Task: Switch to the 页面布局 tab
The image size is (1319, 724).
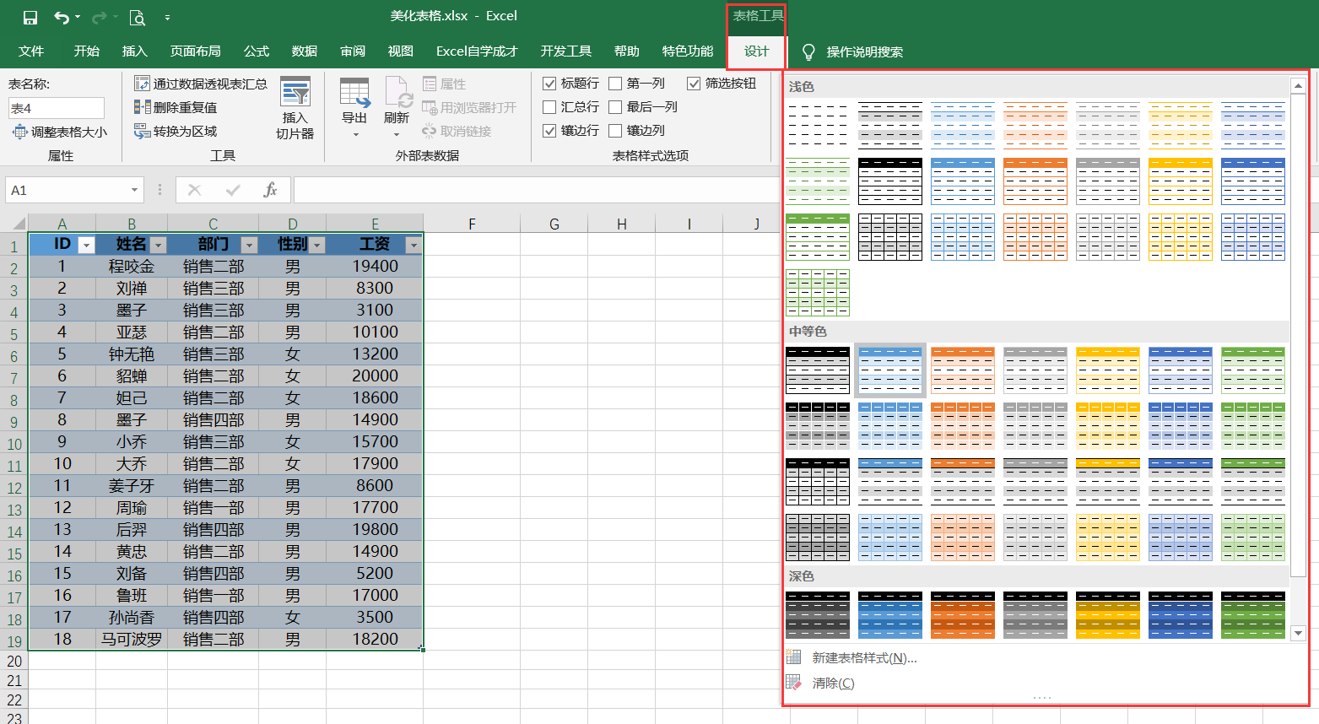Action: click(x=195, y=51)
